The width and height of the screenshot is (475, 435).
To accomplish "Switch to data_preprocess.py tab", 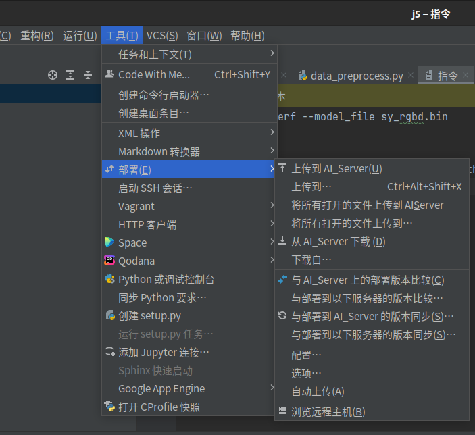I will tap(357, 76).
